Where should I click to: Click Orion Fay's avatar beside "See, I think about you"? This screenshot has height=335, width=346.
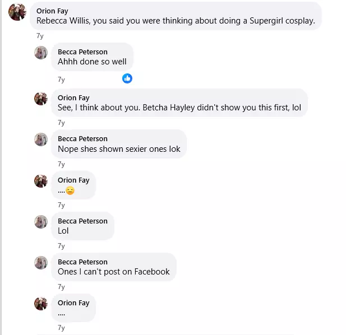point(41,99)
